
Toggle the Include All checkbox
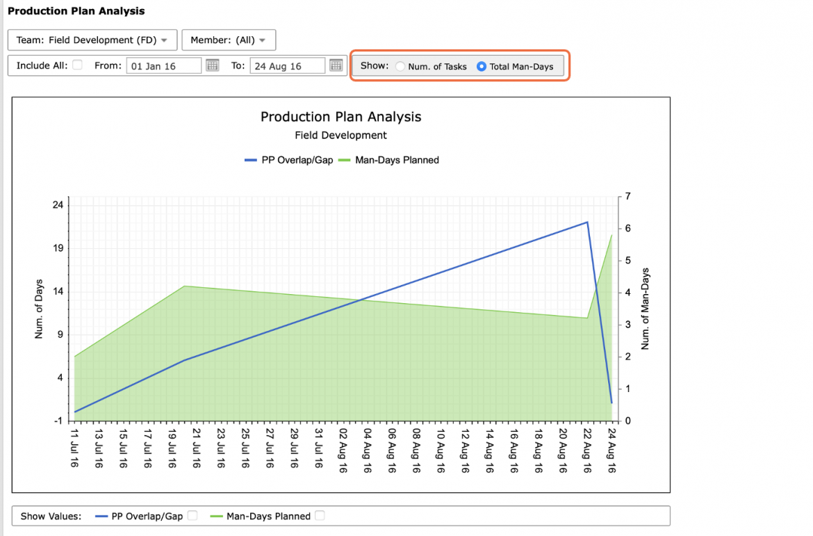[x=77, y=65]
